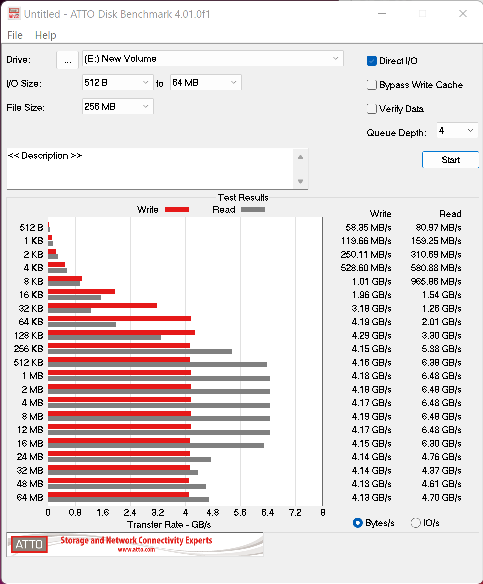Click into the Description text field

pos(150,169)
